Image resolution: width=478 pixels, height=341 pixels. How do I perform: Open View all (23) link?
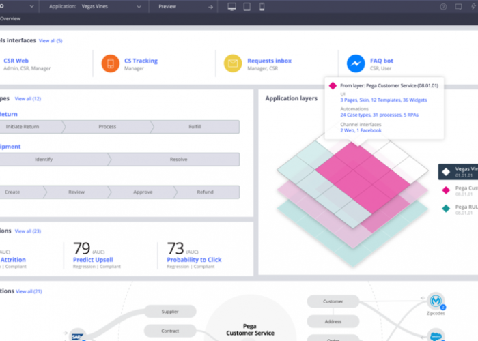point(28,231)
